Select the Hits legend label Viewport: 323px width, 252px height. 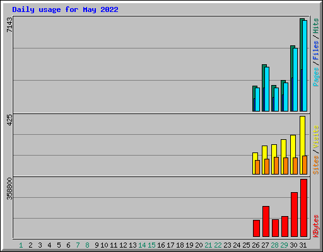point(316,26)
